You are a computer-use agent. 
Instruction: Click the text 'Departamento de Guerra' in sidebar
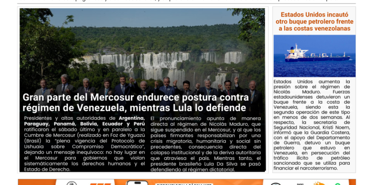coord(312,140)
